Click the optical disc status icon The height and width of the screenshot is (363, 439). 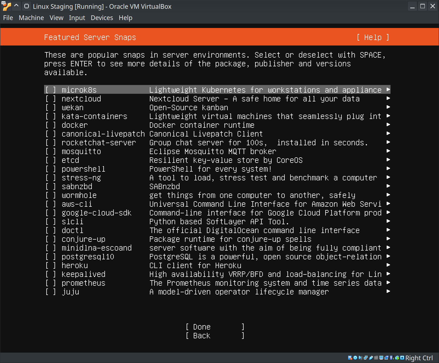[x=355, y=358]
